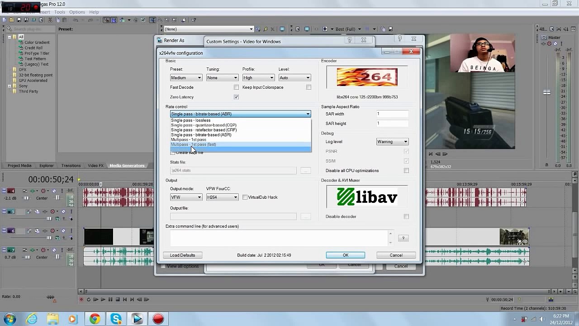Viewport: 579px width, 326px height.
Task: Click the Load Defaults button
Action: 182,255
